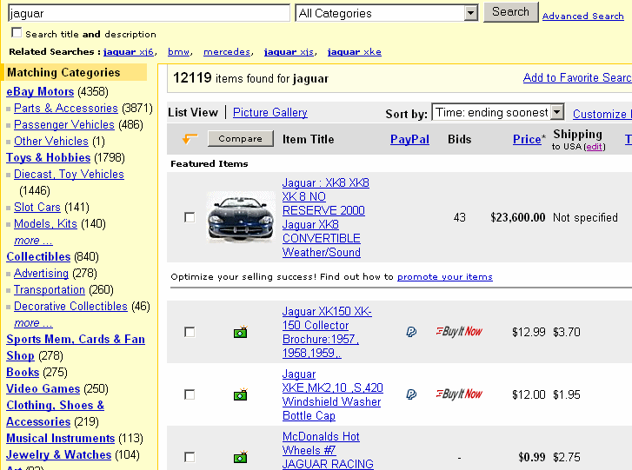
Task: Open related search bmw
Action: tap(178, 52)
